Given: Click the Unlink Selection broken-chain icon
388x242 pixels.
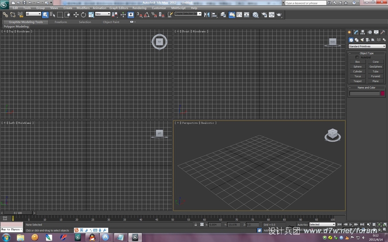Looking at the screenshot, I should 13,15.
